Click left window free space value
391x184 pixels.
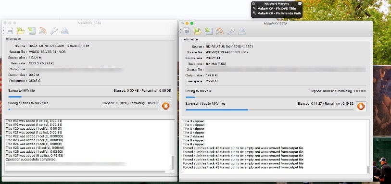click(x=35, y=81)
